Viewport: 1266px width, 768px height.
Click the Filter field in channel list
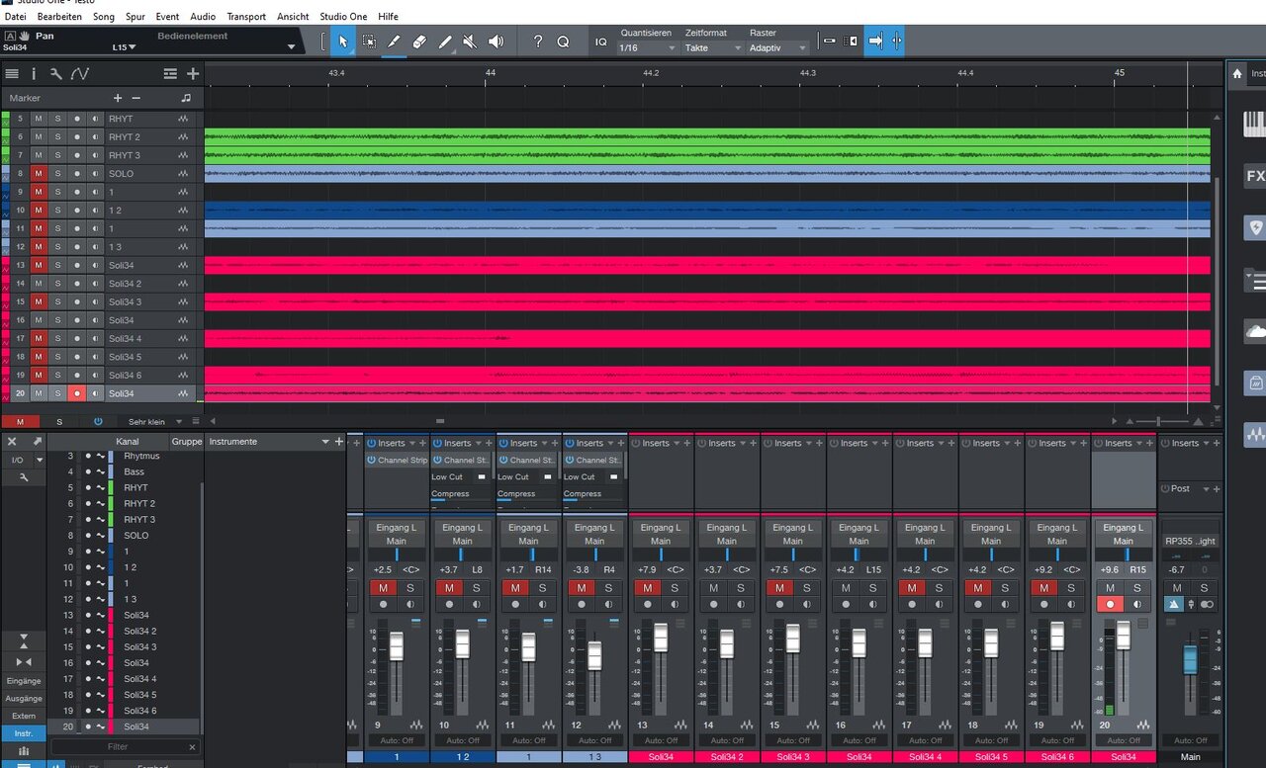click(125, 747)
